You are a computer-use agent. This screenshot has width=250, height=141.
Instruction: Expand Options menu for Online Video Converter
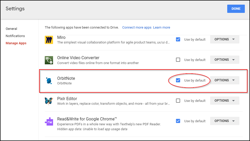(224, 60)
